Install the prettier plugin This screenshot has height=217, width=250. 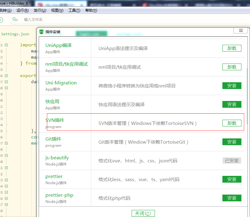(x=232, y=179)
